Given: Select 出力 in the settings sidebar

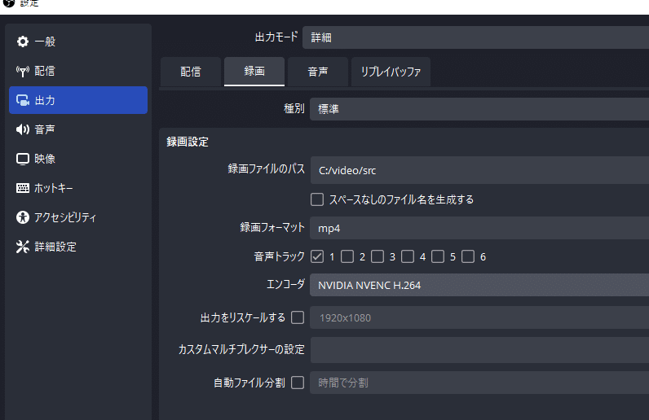Looking at the screenshot, I should pos(78,100).
